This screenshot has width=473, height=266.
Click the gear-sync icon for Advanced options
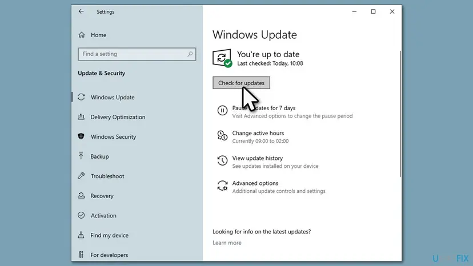click(222, 186)
